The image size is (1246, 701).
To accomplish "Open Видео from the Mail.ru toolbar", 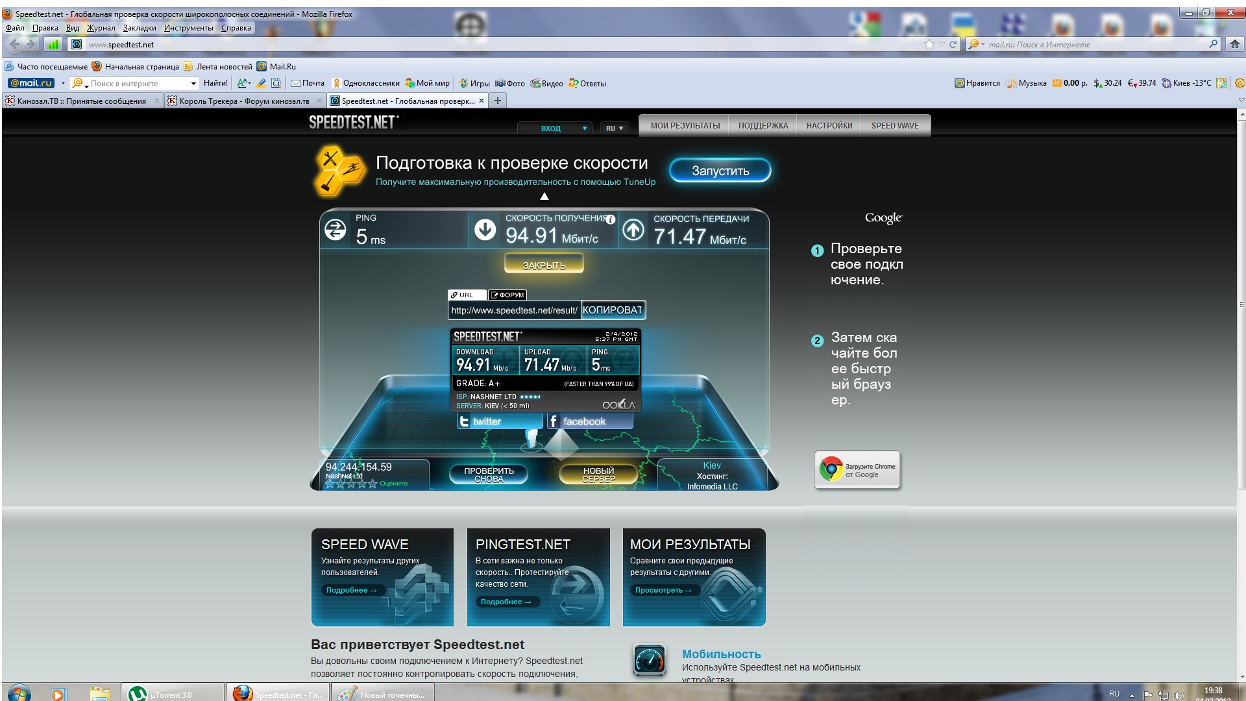I will [x=547, y=83].
